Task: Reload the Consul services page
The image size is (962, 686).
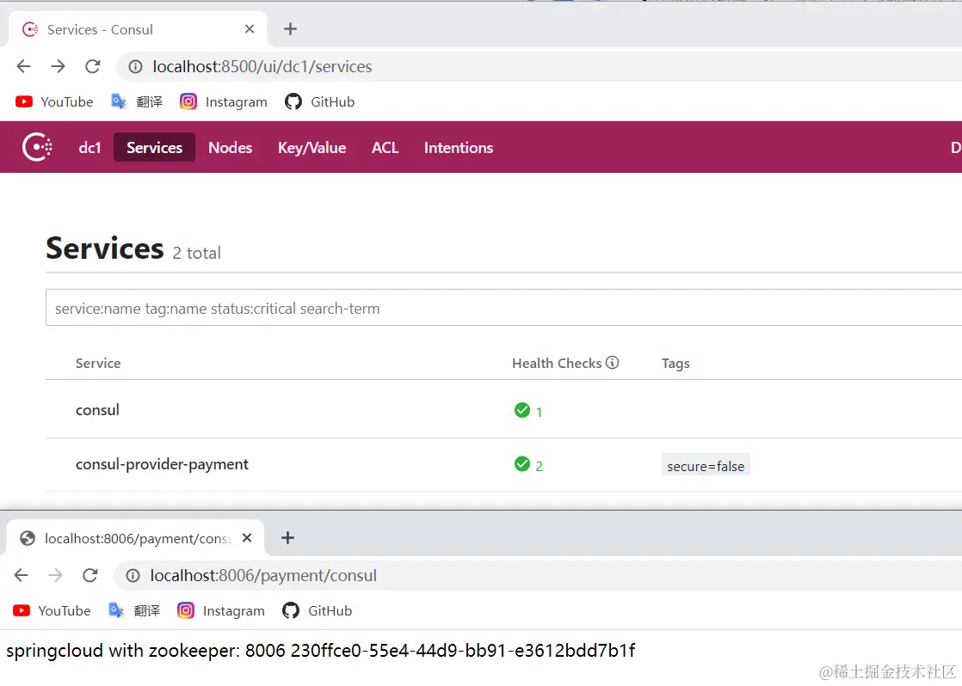Action: pyautogui.click(x=93, y=66)
